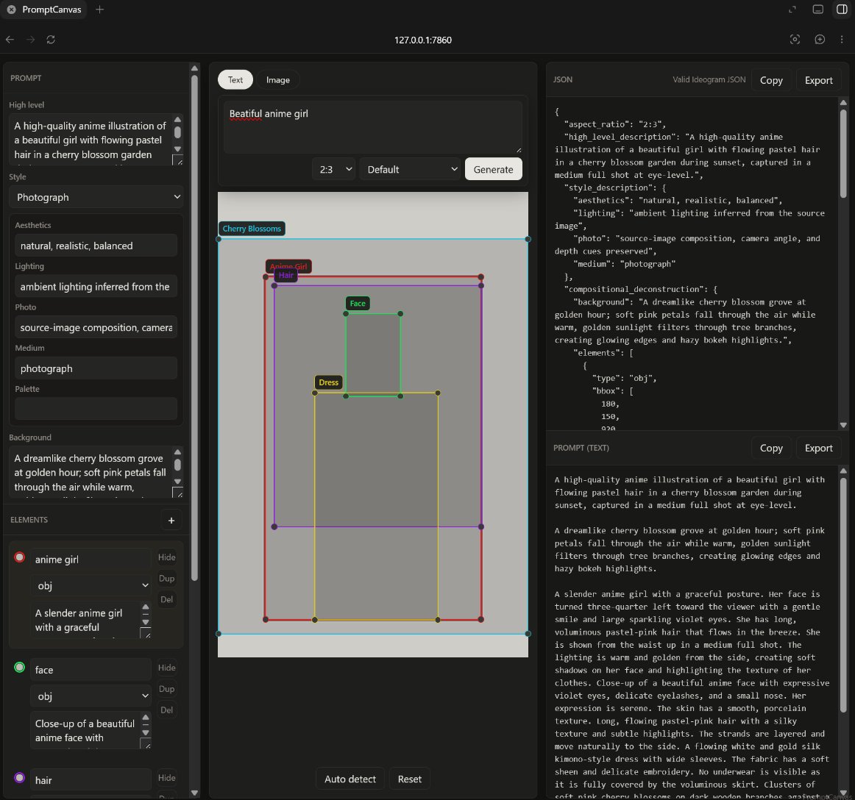The image size is (855, 800).
Task: Open a new browser tab
Action: [99, 10]
